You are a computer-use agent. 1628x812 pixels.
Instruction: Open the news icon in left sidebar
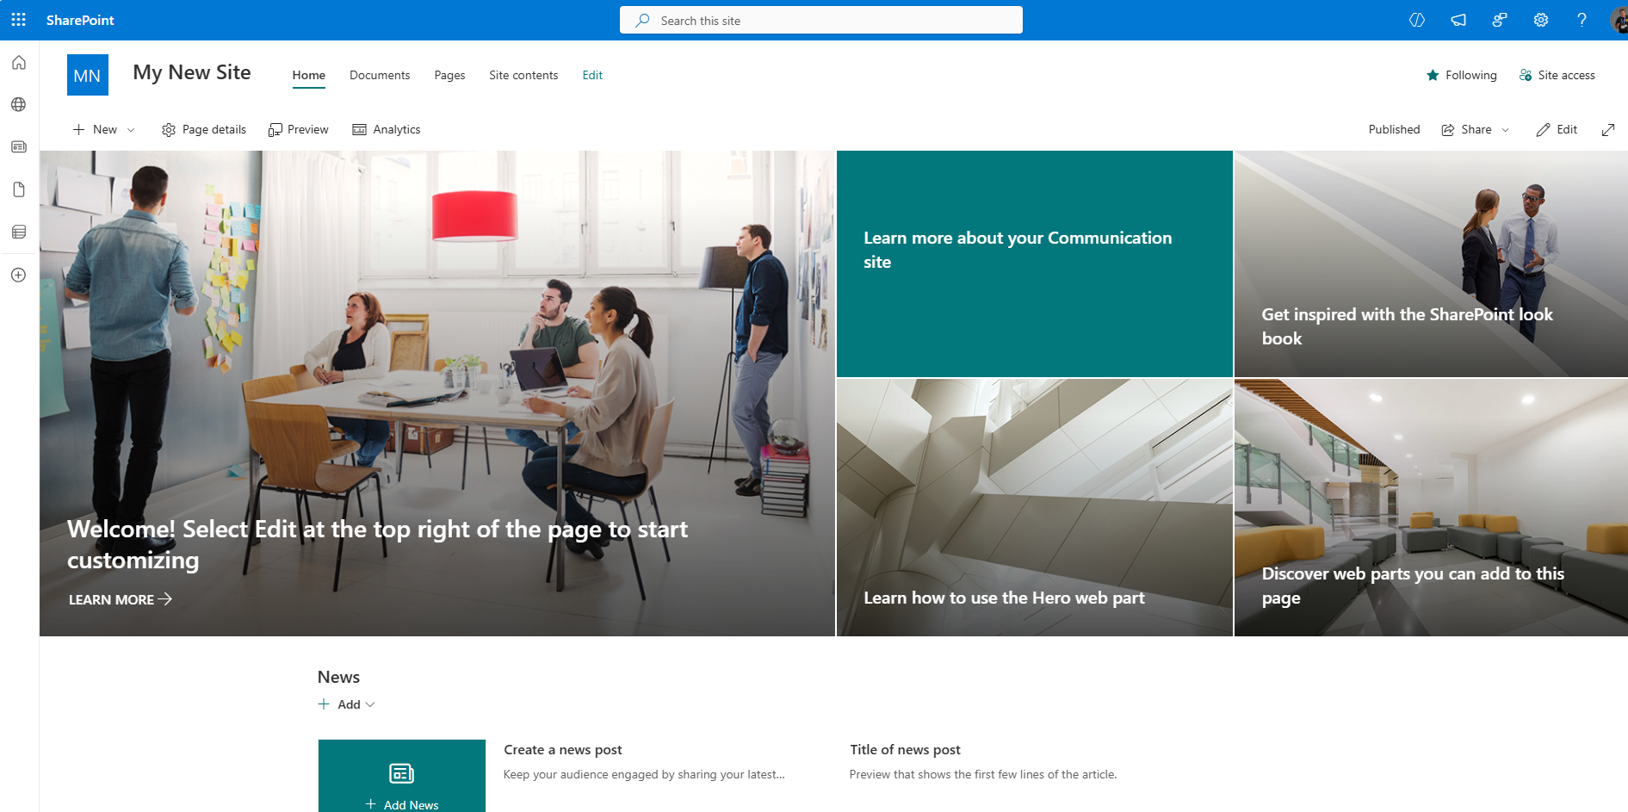pyautogui.click(x=19, y=147)
